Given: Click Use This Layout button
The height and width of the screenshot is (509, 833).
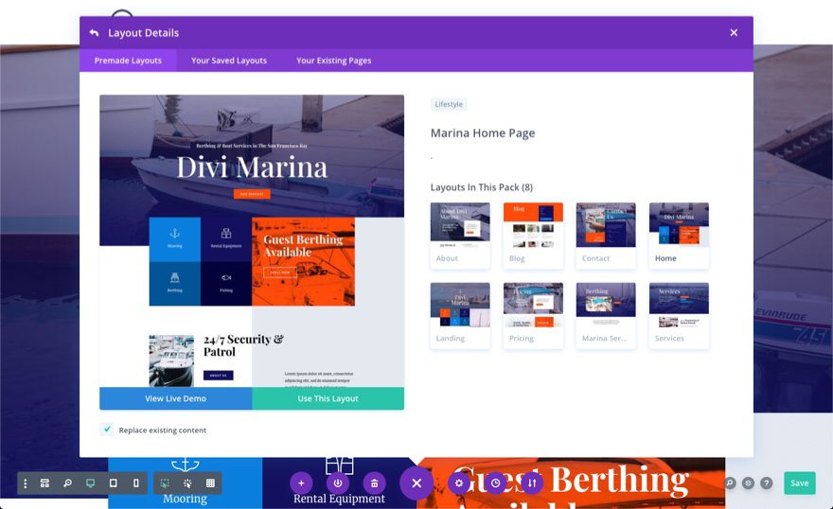Looking at the screenshot, I should click(x=328, y=398).
